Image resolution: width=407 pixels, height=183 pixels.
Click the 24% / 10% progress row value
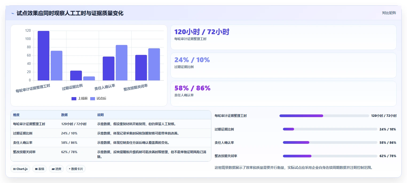388,129
